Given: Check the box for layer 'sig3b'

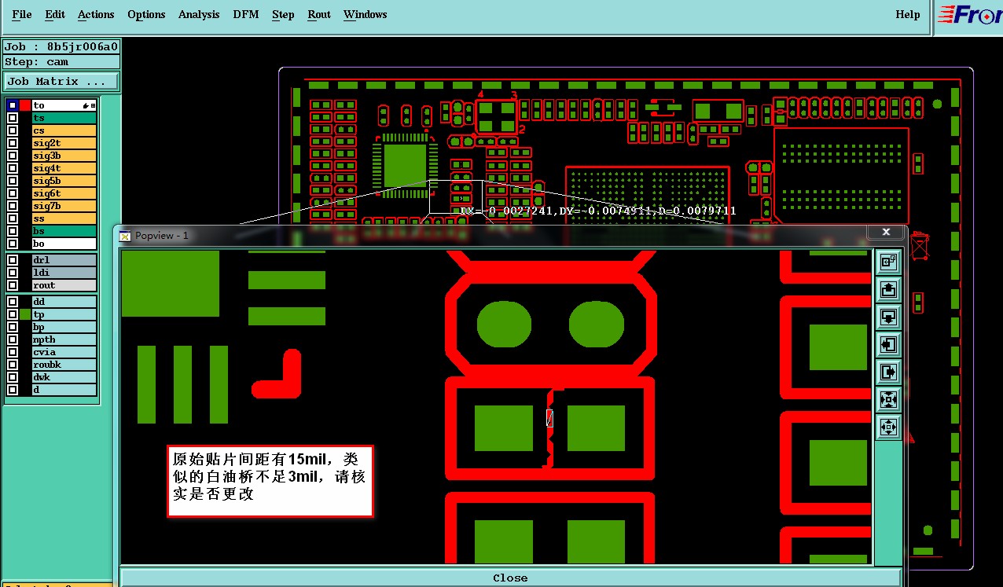Looking at the screenshot, I should (13, 156).
